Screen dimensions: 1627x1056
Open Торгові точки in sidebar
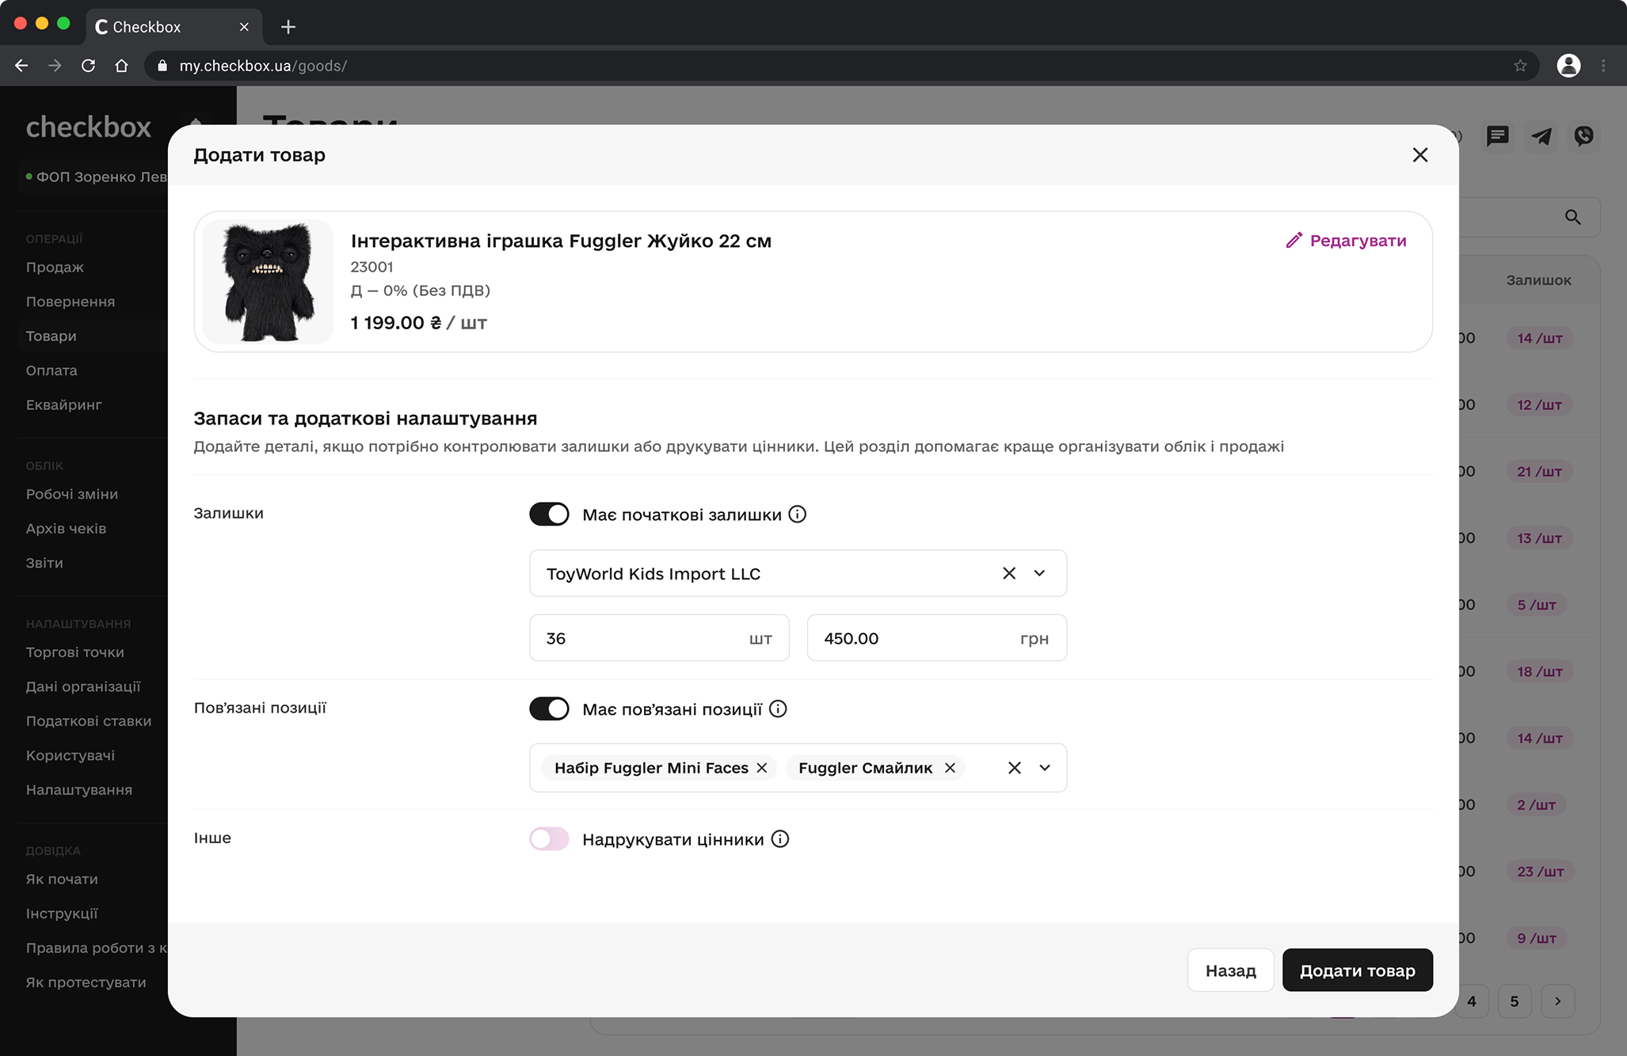75,652
